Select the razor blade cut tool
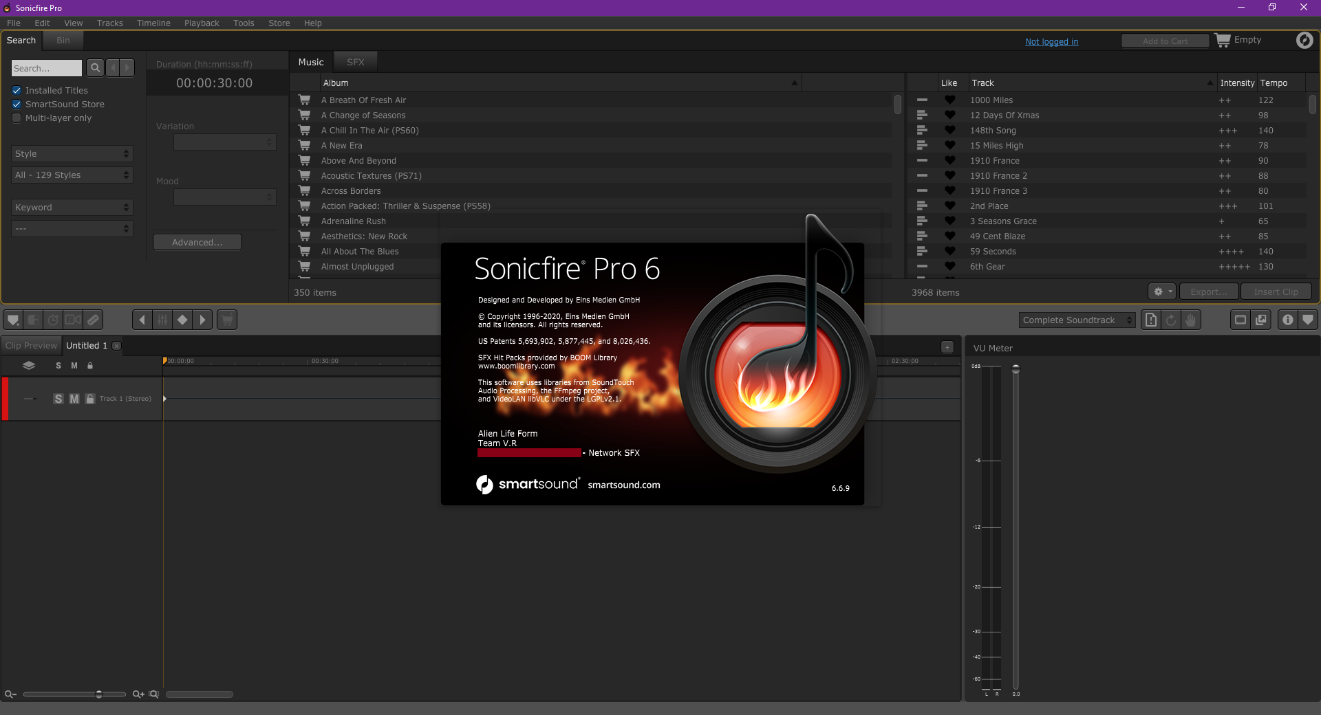1321x715 pixels. (93, 320)
